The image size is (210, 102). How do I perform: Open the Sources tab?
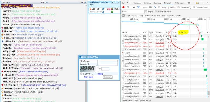157,3
